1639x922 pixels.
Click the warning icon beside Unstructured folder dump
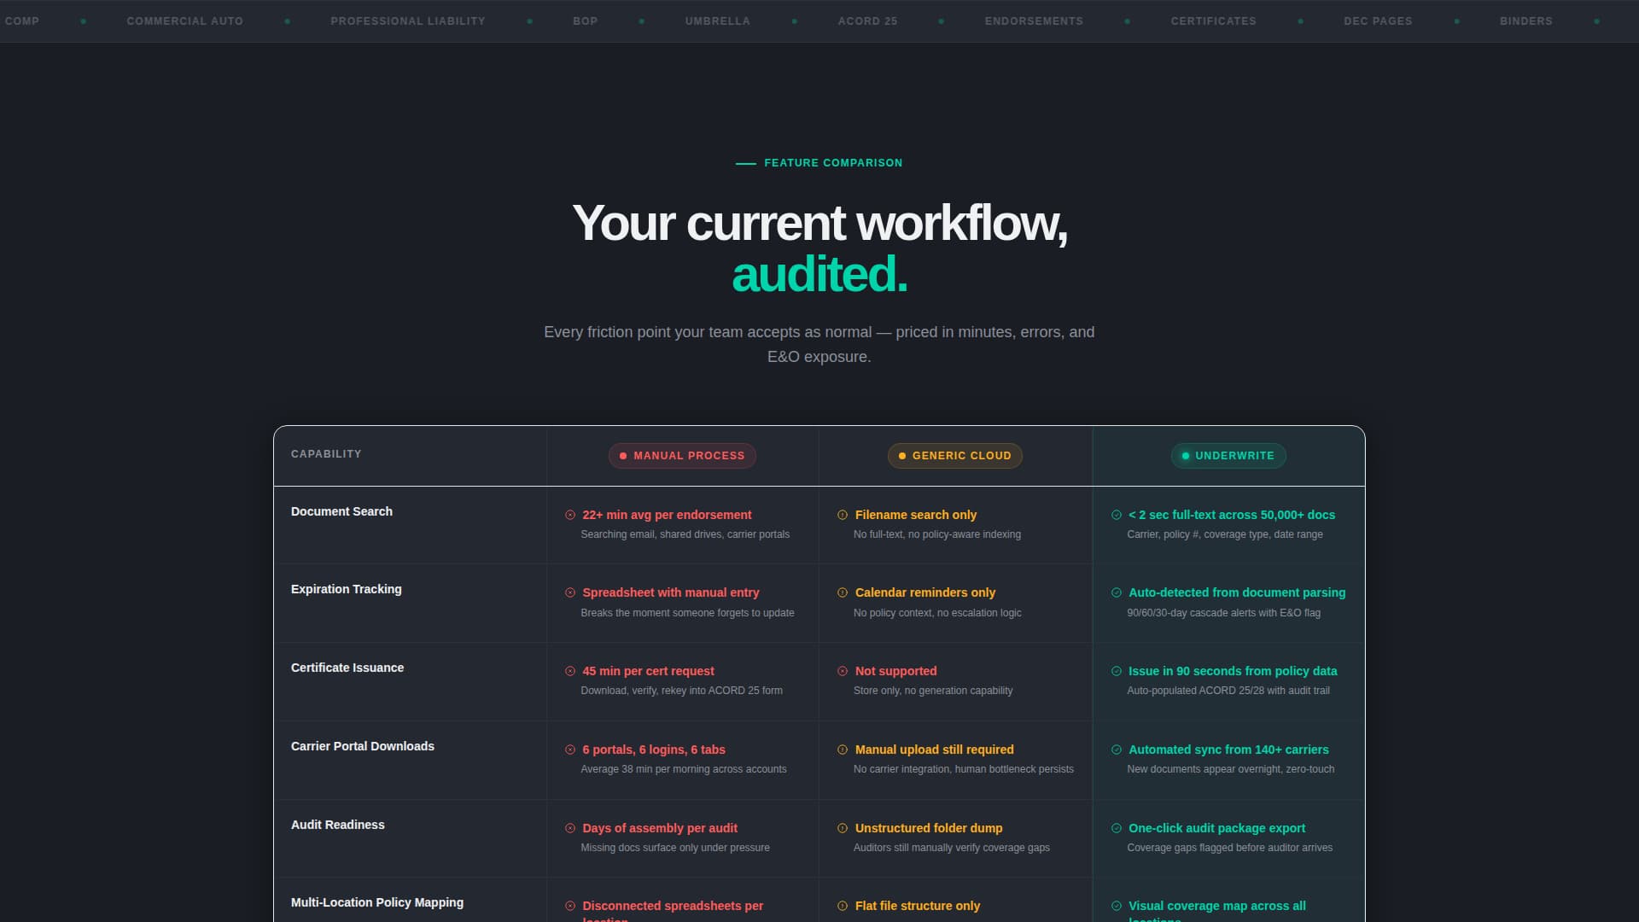(843, 828)
